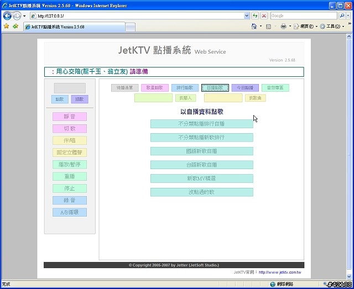Choose 沒點過的歌
Screen dimensions: 354x289
point(202,192)
